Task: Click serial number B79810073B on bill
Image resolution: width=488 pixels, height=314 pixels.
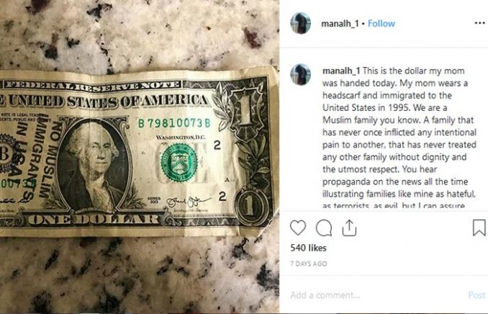Action: pos(174,123)
